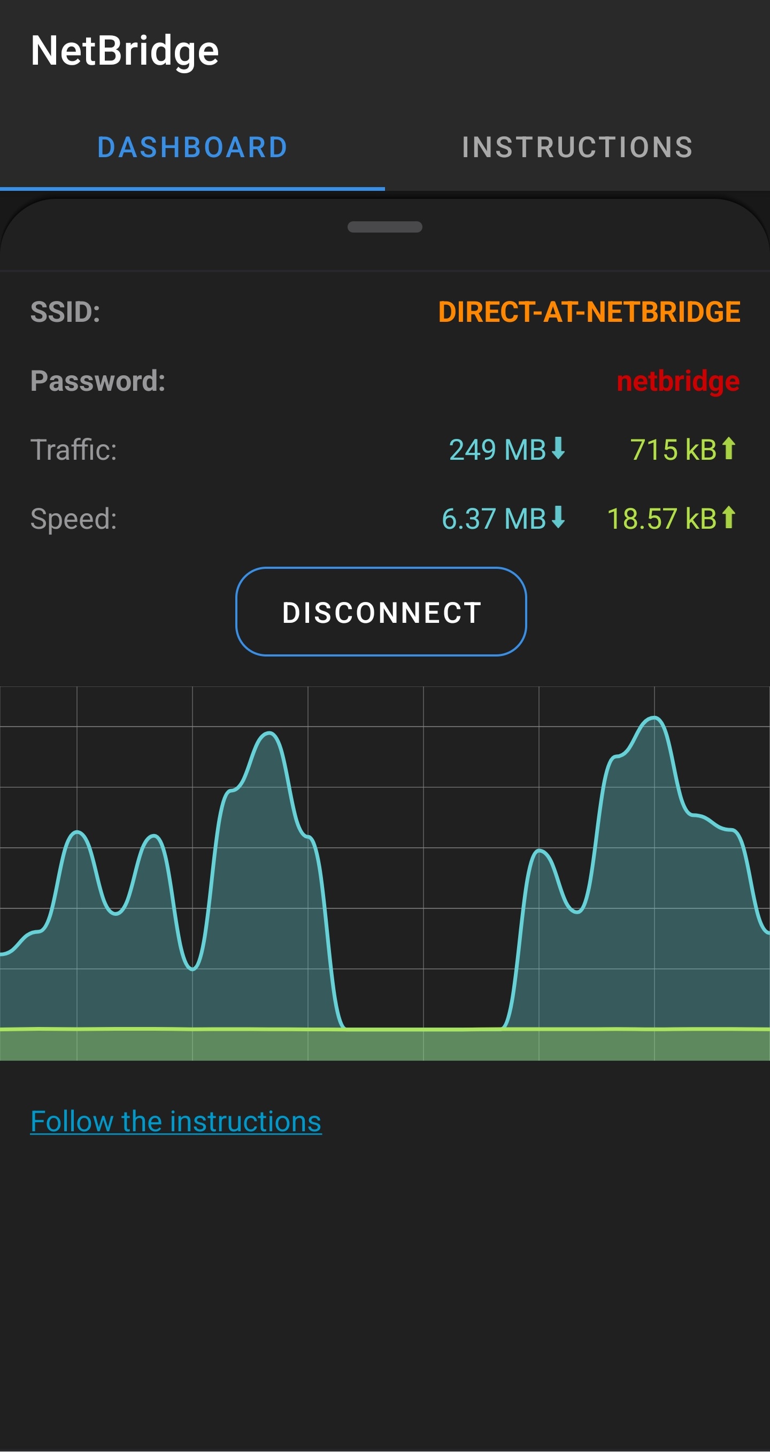Tap the 6.37 MB download speed value

(x=494, y=519)
